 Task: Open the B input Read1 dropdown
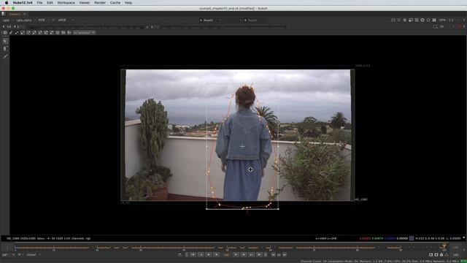pos(255,20)
